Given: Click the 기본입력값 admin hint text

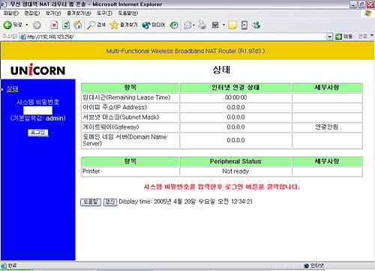Looking at the screenshot, I should (38, 118).
